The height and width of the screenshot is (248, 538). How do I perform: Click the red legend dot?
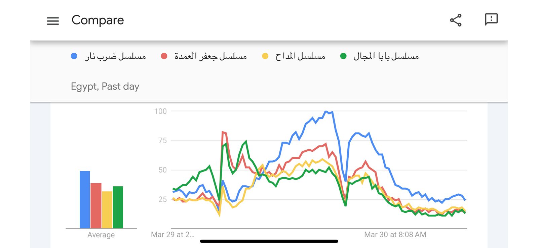tap(164, 56)
